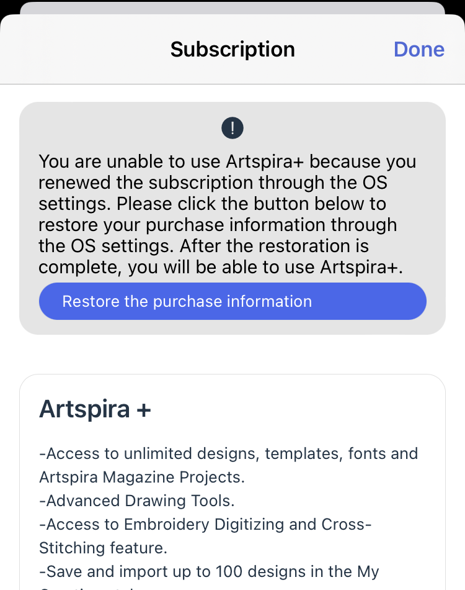Click the Subscription header title
This screenshot has height=590, width=465.
tap(232, 50)
